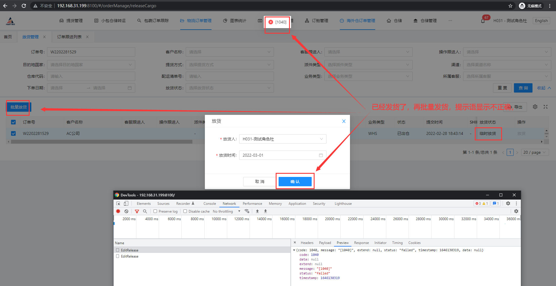Open DevTools settings gear in tab bar

click(508, 203)
